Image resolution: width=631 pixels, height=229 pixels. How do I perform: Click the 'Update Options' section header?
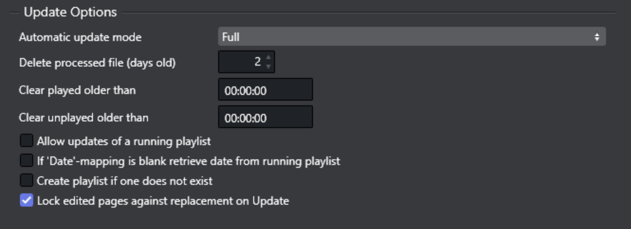click(x=70, y=12)
